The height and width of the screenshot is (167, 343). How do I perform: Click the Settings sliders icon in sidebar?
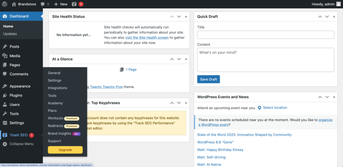[x=5, y=123]
